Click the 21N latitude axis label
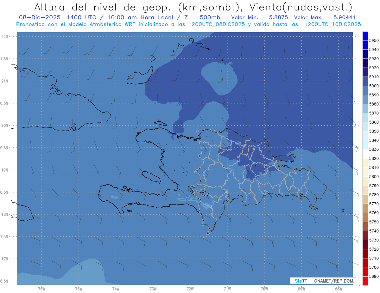This screenshot has height=293, width=380. coord(5,81)
